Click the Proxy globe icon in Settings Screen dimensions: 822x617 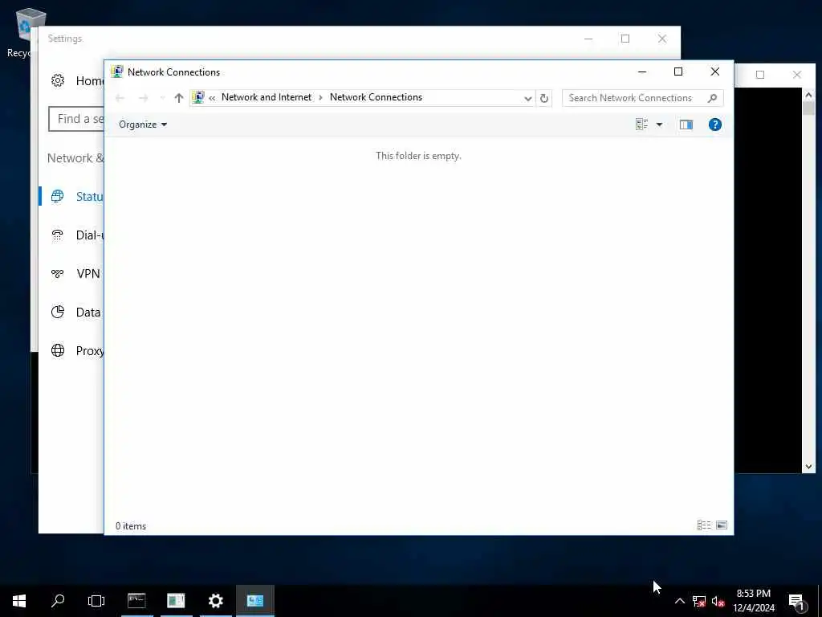(58, 350)
